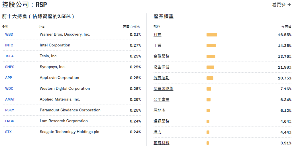Open the 消費週期 sector link
Image resolution: width=294 pixels, height=147 pixels.
[161, 78]
